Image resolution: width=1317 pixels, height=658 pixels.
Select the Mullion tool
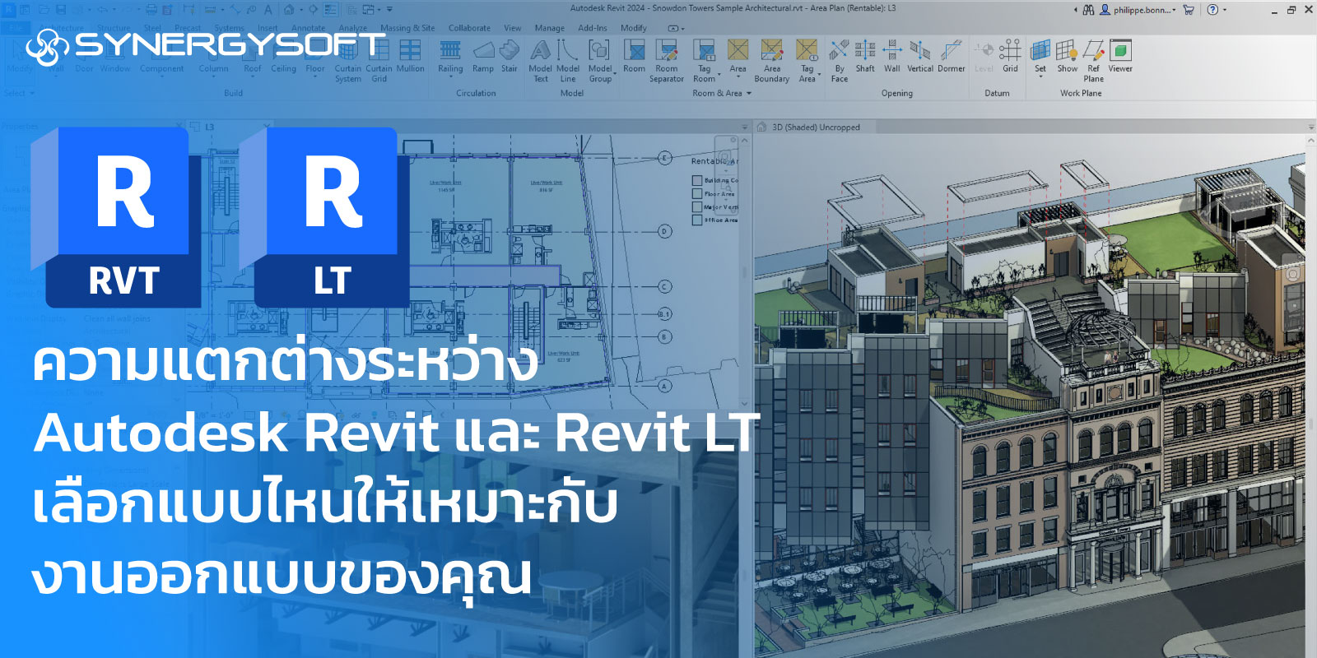410,56
